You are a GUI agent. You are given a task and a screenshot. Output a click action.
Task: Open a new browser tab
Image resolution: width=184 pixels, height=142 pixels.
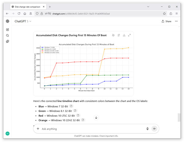tap(50, 7)
